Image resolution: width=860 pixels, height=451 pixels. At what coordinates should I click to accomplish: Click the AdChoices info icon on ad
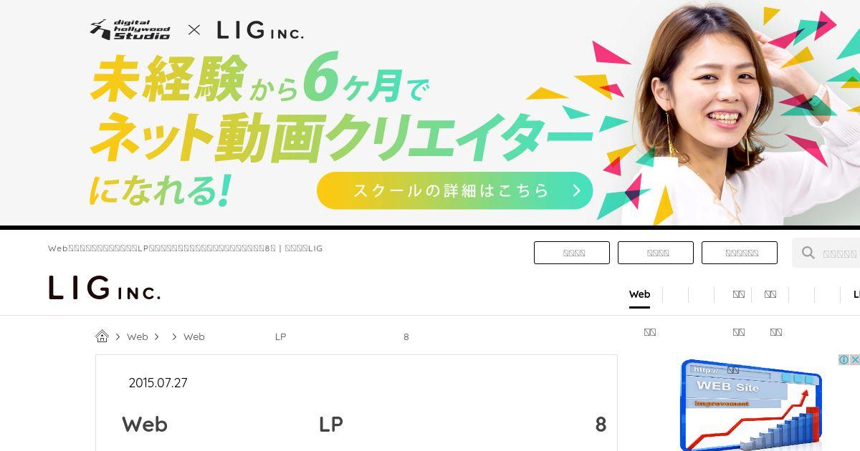pyautogui.click(x=844, y=360)
